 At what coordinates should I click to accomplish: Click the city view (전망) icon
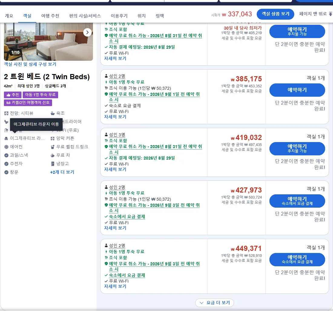[x=6, y=113]
